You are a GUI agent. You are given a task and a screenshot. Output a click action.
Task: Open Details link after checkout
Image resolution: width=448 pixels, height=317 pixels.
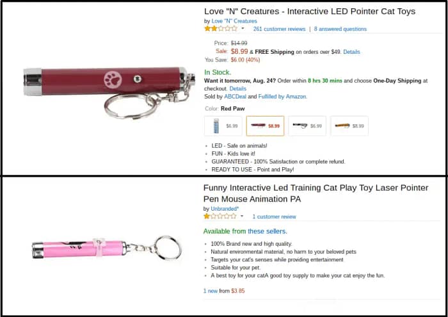(237, 88)
